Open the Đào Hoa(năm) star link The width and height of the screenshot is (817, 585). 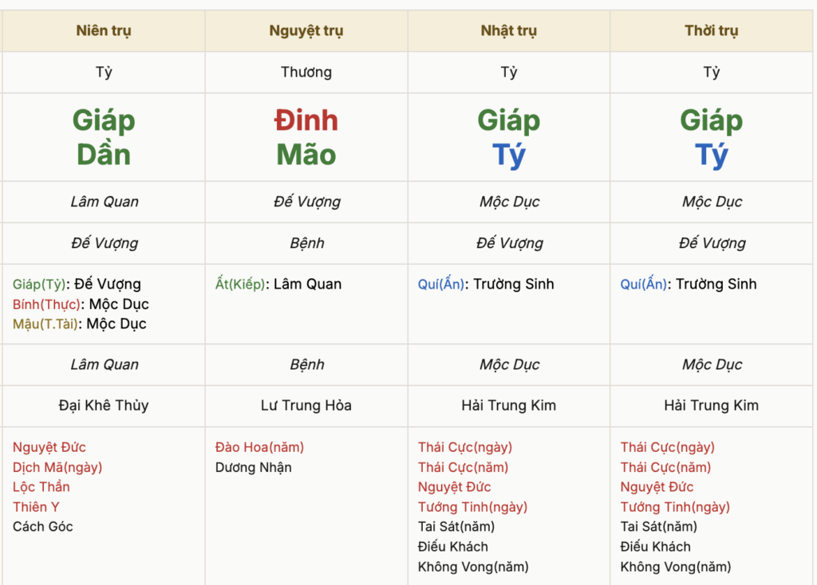pos(259,447)
